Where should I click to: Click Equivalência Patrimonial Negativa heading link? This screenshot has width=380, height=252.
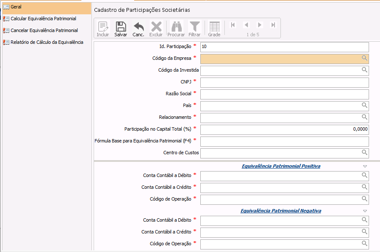(281, 211)
